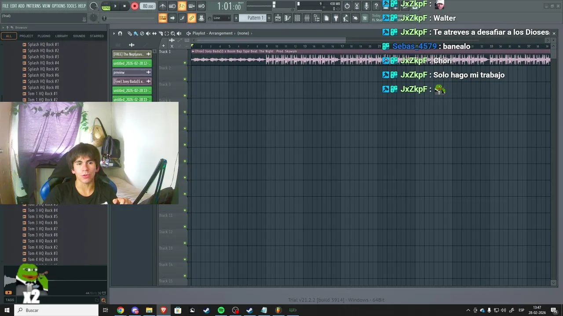
Task: Switch to Song mode toggle
Action: click(x=106, y=6)
